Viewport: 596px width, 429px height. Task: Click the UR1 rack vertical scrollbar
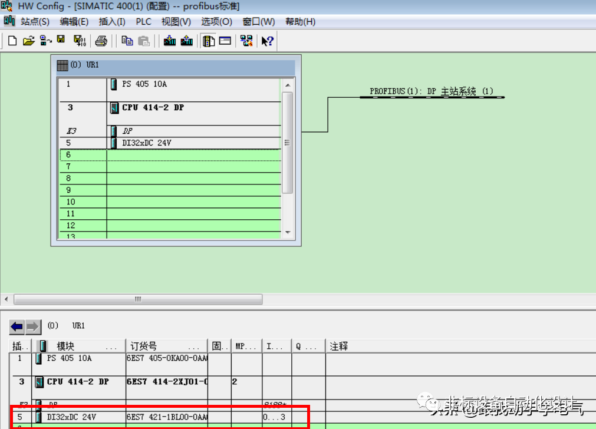[x=287, y=141]
